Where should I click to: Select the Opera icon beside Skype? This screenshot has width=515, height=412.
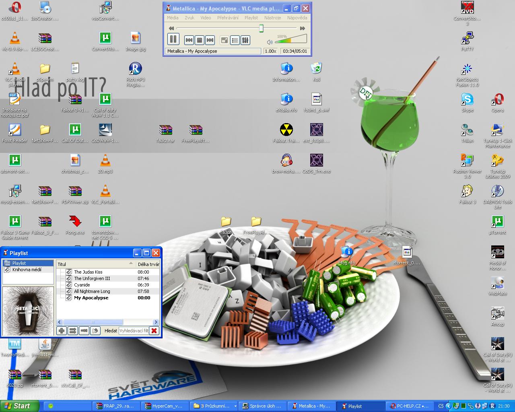(498, 103)
